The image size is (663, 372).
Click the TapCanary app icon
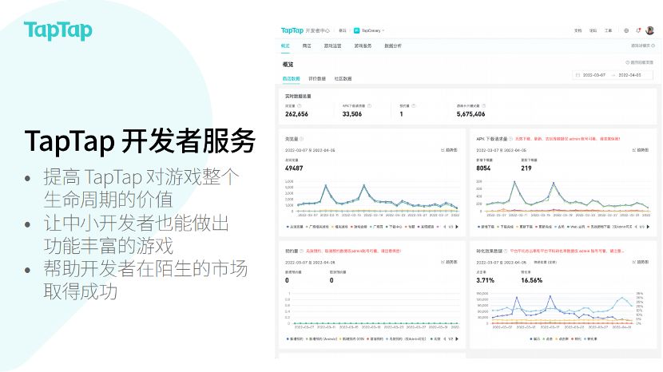(x=356, y=30)
